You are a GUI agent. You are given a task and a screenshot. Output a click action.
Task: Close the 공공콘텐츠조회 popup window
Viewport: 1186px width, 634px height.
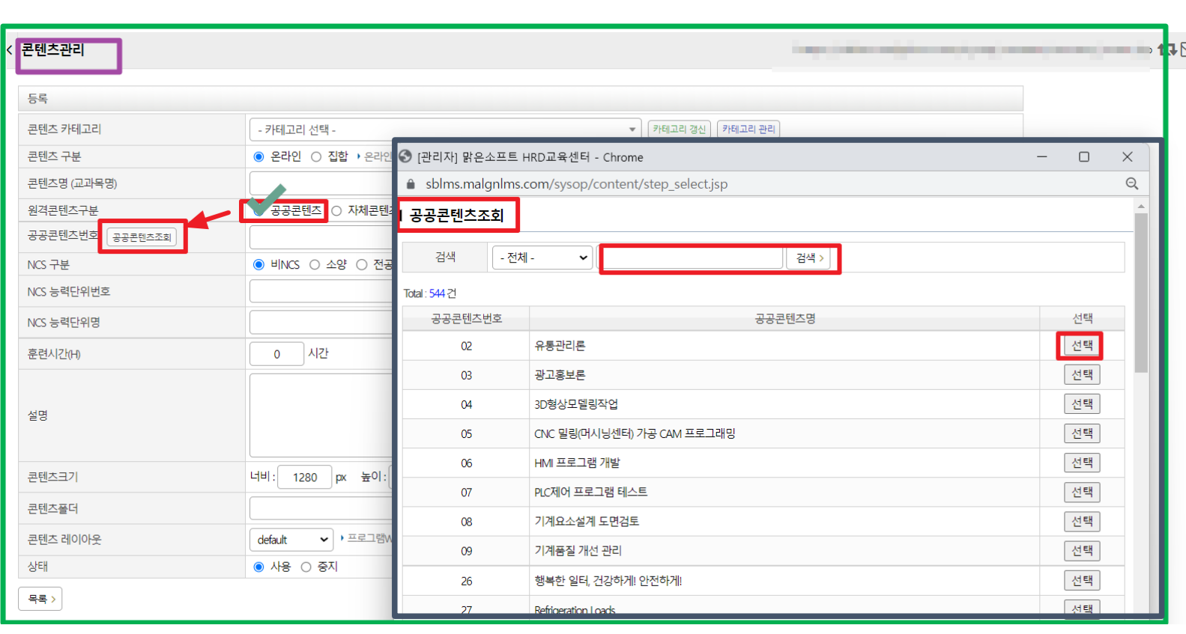pyautogui.click(x=1127, y=156)
